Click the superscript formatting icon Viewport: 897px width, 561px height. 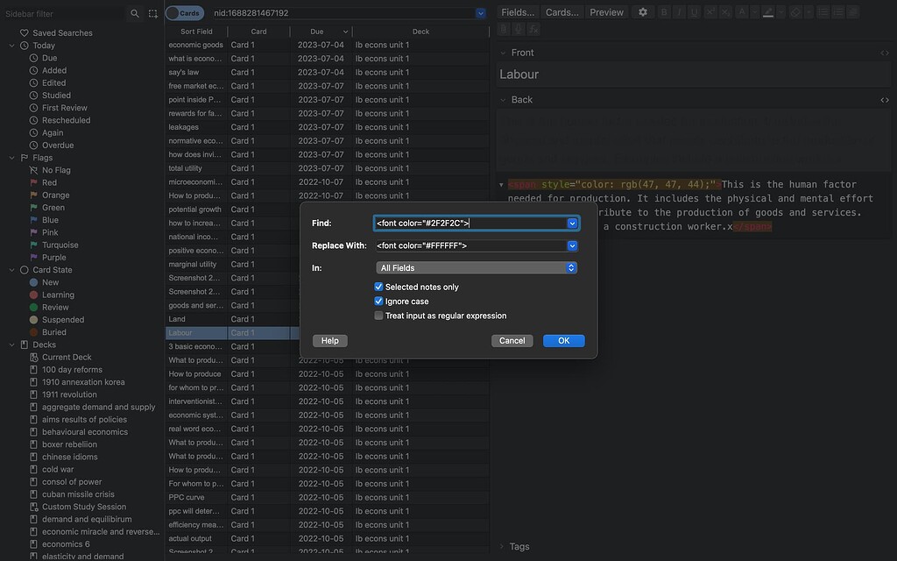point(710,11)
